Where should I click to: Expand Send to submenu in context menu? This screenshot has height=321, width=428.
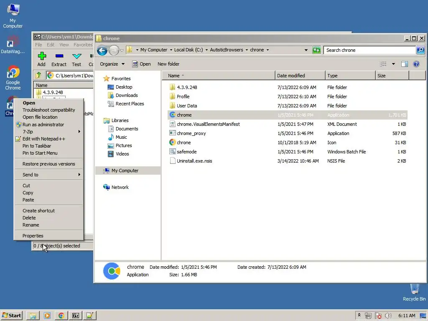pyautogui.click(x=48, y=175)
